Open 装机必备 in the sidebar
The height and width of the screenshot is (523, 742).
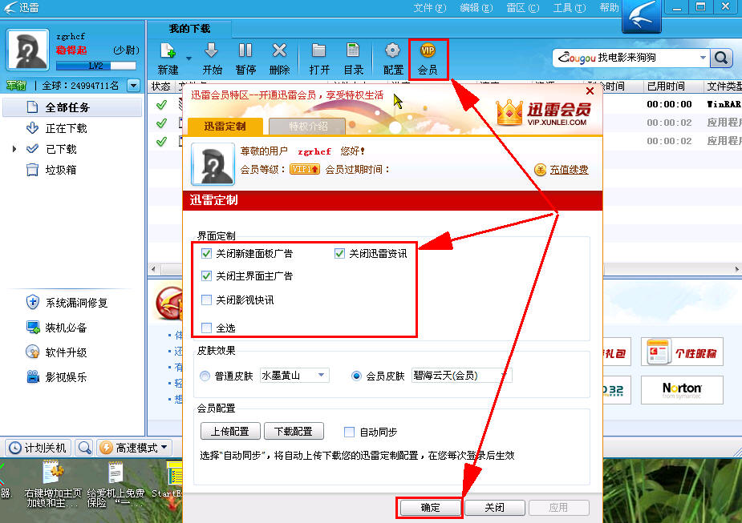pyautogui.click(x=57, y=328)
